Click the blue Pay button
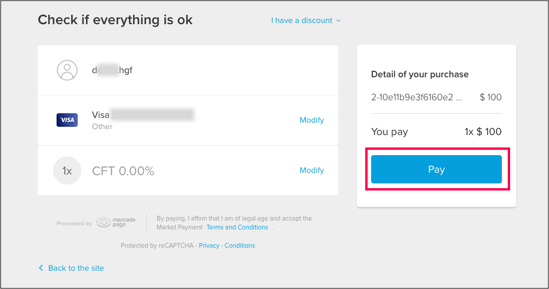The image size is (549, 289). tap(436, 169)
